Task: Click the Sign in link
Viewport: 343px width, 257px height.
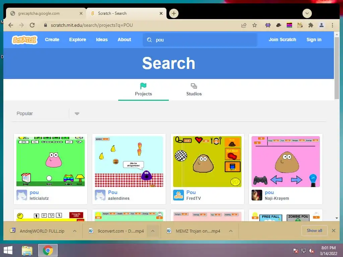Action: point(314,39)
